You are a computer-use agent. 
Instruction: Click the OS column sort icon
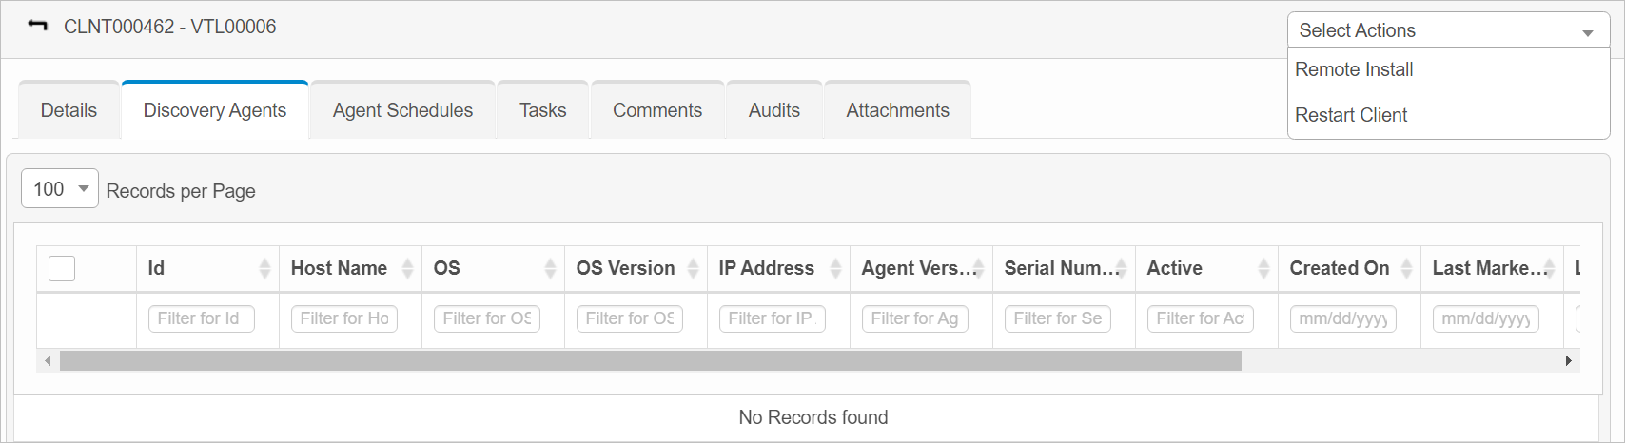(550, 269)
